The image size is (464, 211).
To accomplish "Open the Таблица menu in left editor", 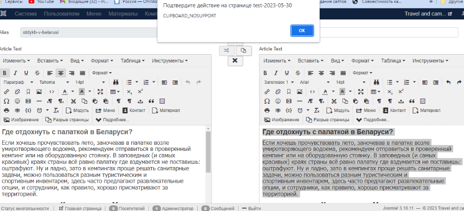I will 133,61.
